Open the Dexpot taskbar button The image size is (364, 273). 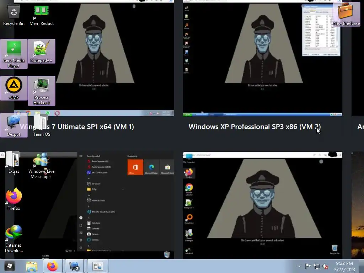click(74, 266)
